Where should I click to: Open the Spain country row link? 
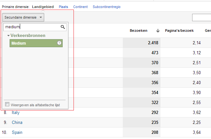tap(17, 132)
